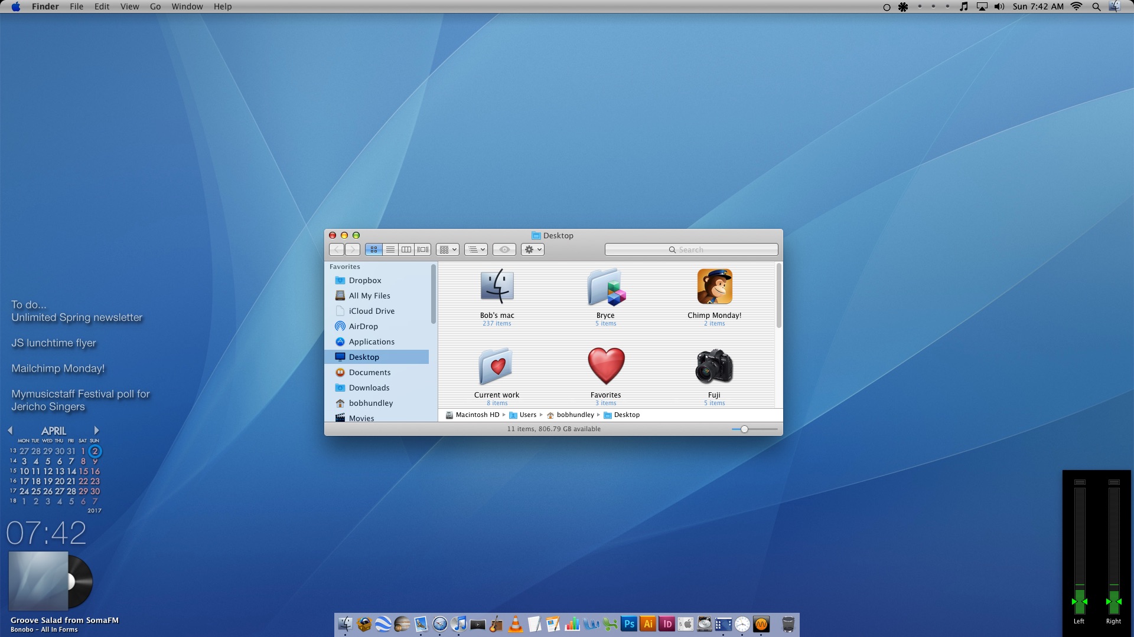This screenshot has height=637, width=1134.
Task: Switch to list view in Finder toolbar
Action: click(390, 249)
